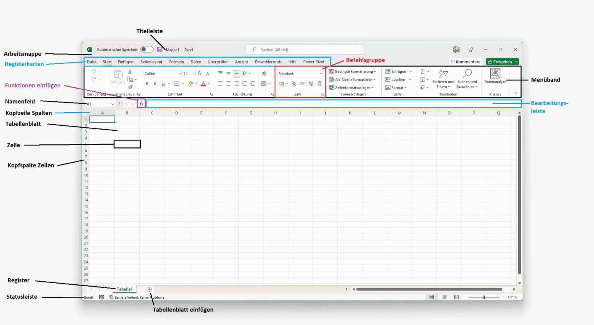Open the Power Pivot tab

point(314,62)
